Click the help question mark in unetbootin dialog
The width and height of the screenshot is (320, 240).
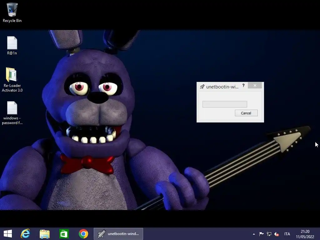click(243, 86)
